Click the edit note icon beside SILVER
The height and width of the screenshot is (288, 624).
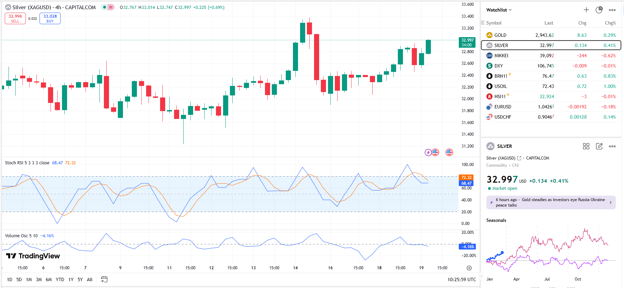click(x=599, y=146)
